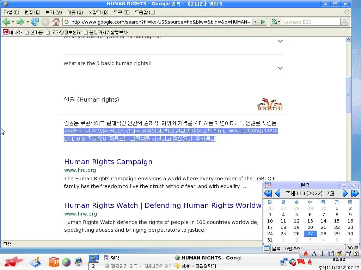This screenshot has height=270, width=361.
Task: Click the volume muted tray icon
Action: point(293,262)
